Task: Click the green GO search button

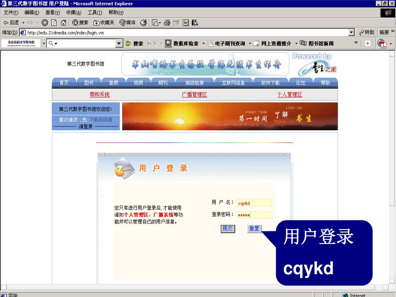Action: (x=128, y=43)
